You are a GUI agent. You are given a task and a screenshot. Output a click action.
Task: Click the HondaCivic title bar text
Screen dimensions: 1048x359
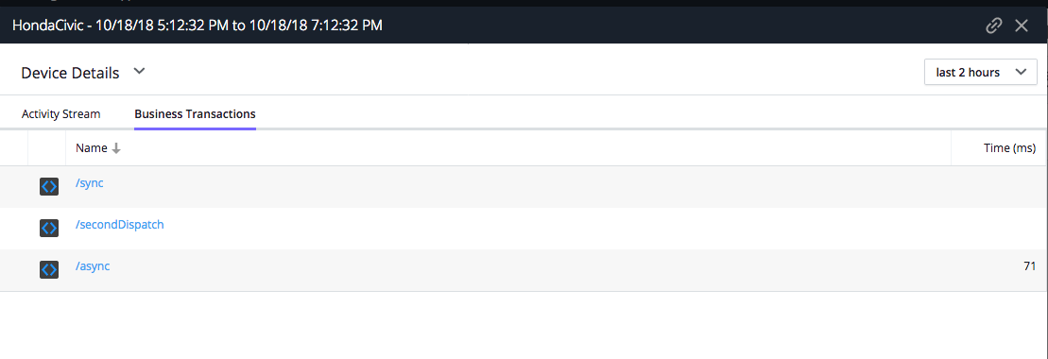tap(198, 26)
